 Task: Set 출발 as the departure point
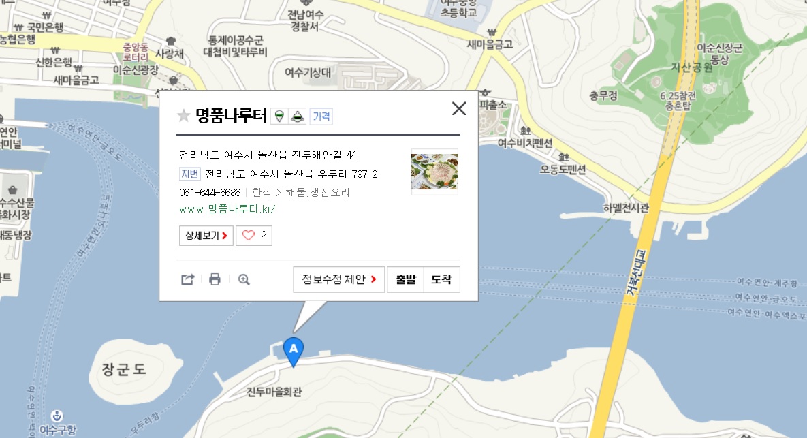coord(406,279)
